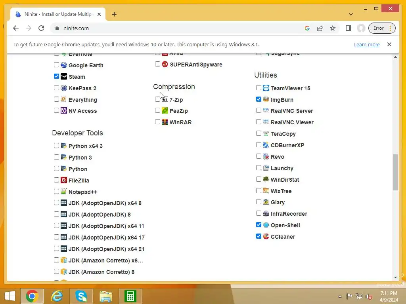Click the scrollbar up arrow
This screenshot has width=406, height=304.
[395, 57]
